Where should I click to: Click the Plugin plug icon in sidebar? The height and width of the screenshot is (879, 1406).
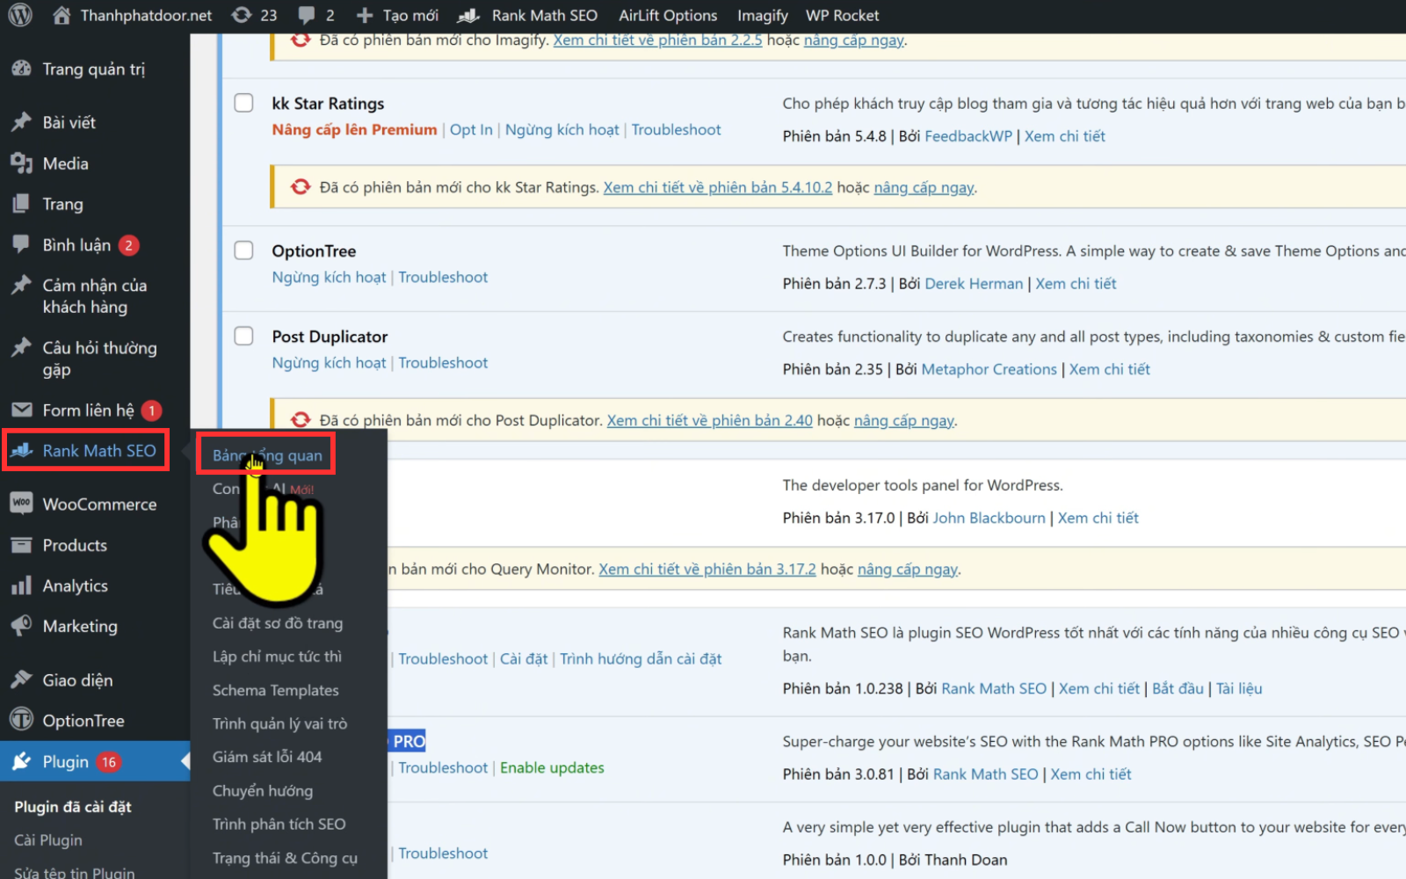(21, 761)
